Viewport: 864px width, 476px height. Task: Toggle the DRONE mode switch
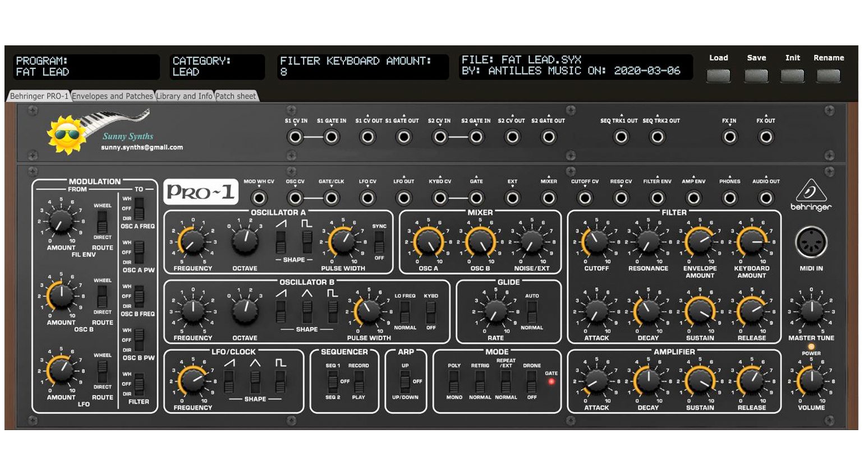[x=531, y=381]
